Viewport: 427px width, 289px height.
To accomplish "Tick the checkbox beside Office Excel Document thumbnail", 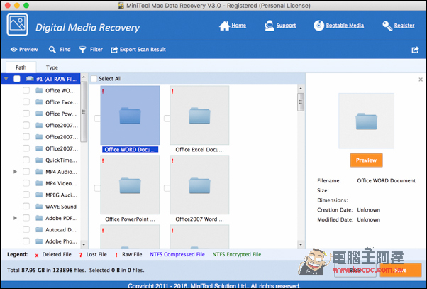I will [x=167, y=119].
